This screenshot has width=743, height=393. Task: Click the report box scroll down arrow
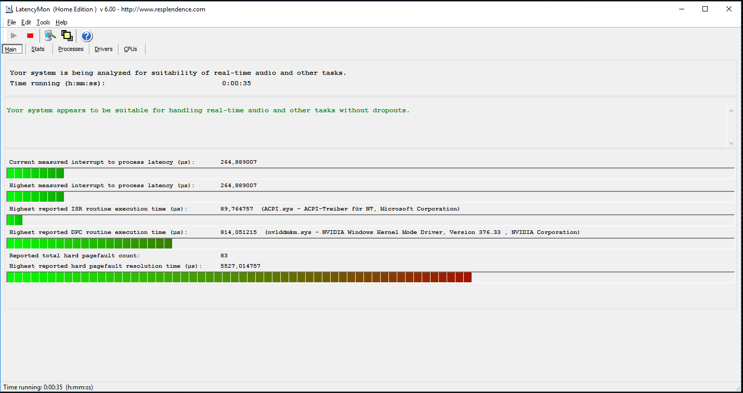pos(731,143)
